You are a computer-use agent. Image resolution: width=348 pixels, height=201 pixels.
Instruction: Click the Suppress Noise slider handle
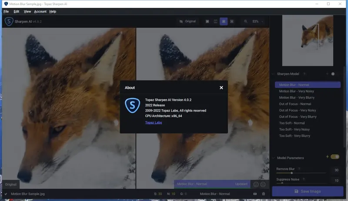tap(282, 183)
